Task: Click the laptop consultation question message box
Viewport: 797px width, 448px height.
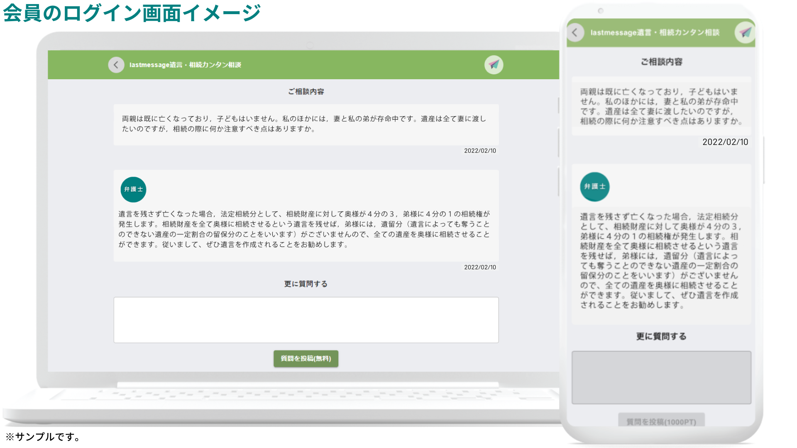Action: point(306,124)
